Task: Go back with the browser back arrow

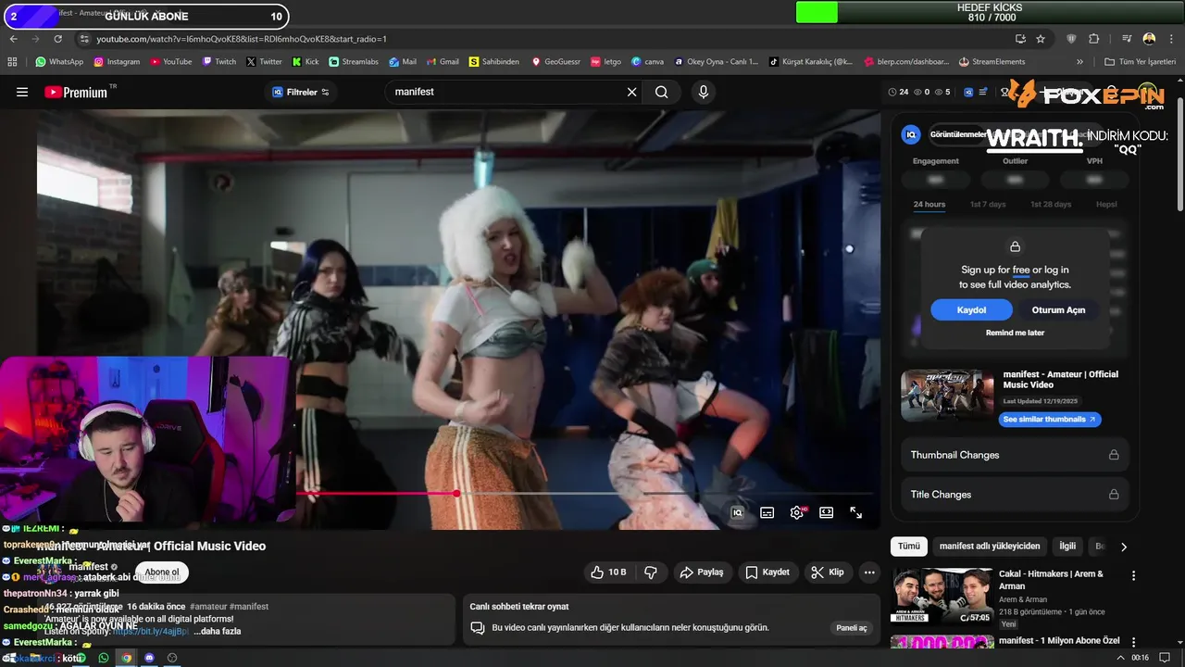Action: (x=13, y=39)
